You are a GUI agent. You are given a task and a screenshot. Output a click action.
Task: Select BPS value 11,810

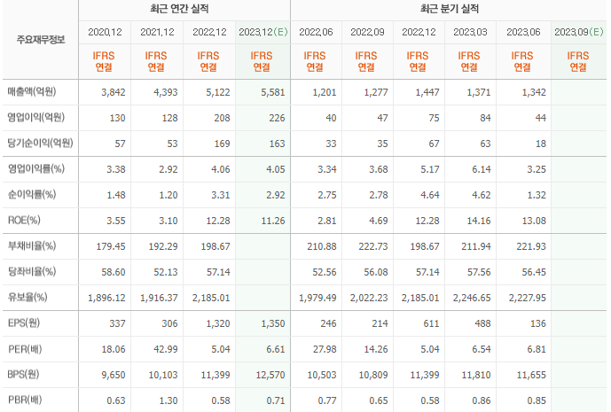point(476,375)
